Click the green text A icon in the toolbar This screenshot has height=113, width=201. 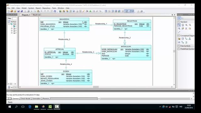pos(90,11)
